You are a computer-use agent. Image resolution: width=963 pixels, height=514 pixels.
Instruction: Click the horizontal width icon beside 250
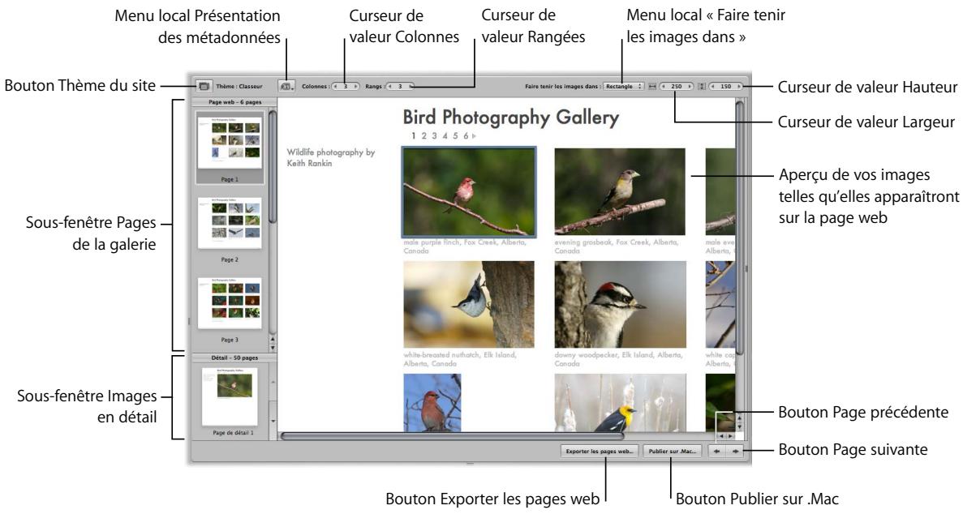[652, 87]
